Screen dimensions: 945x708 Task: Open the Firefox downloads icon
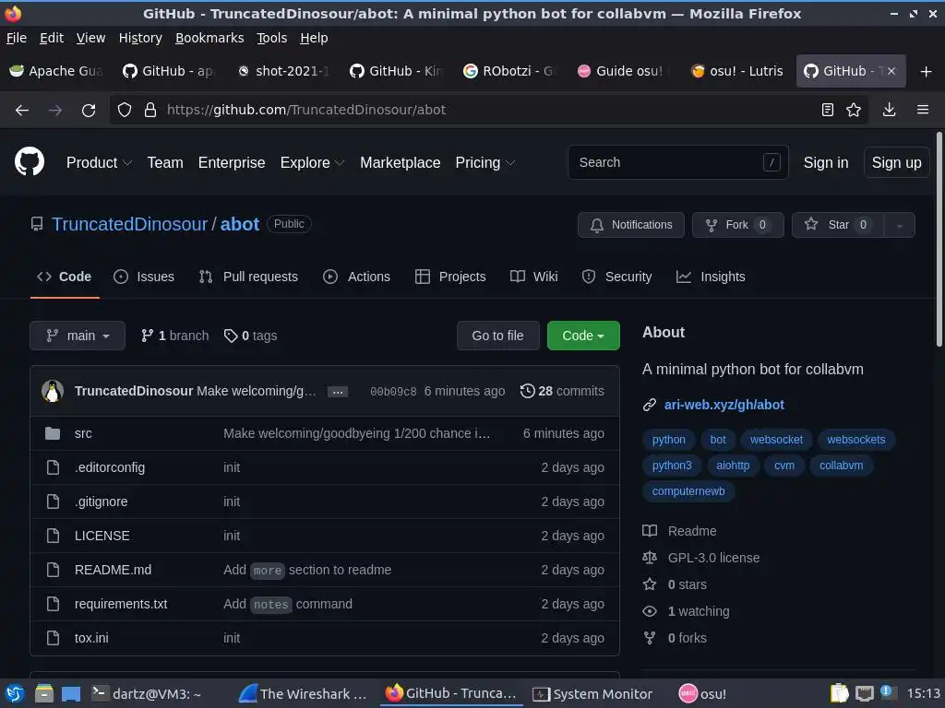pyautogui.click(x=889, y=110)
